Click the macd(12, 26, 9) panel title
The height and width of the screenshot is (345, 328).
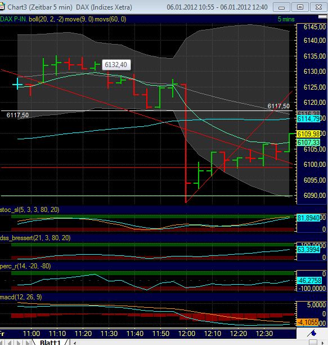(21, 297)
